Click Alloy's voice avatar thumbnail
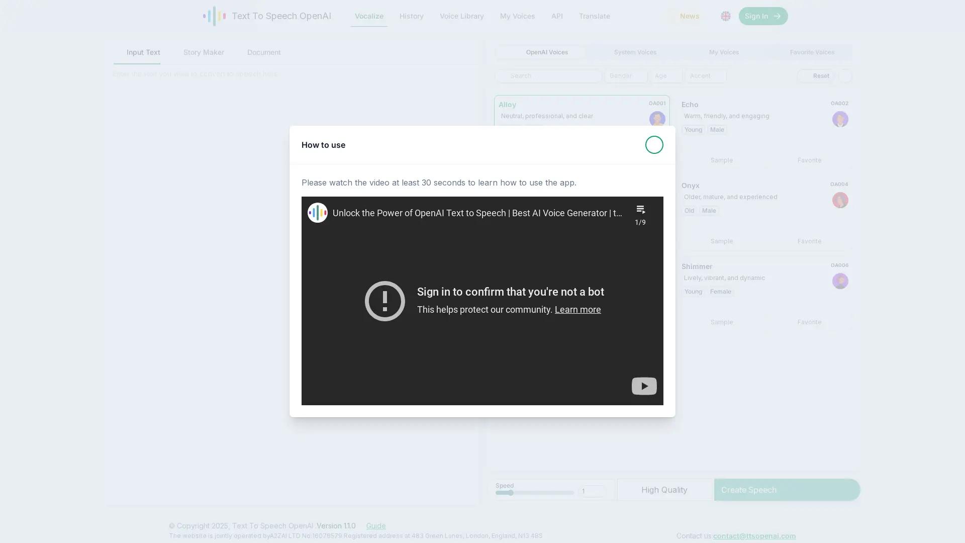The width and height of the screenshot is (965, 543). click(x=657, y=119)
